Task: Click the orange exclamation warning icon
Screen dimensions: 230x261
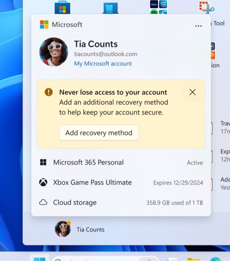Action: 49,92
